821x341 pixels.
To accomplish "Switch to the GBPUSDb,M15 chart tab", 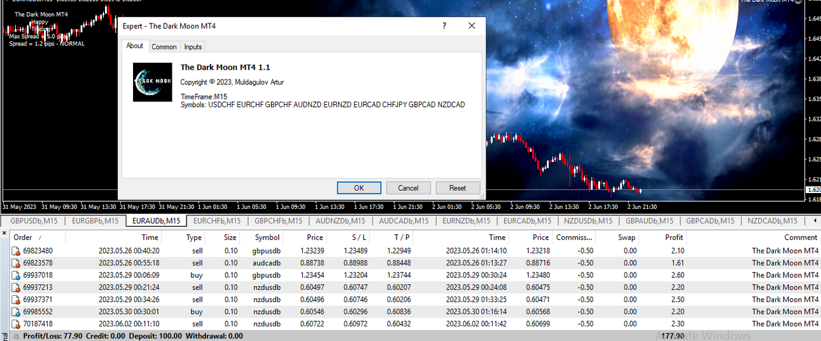I will click(x=34, y=221).
